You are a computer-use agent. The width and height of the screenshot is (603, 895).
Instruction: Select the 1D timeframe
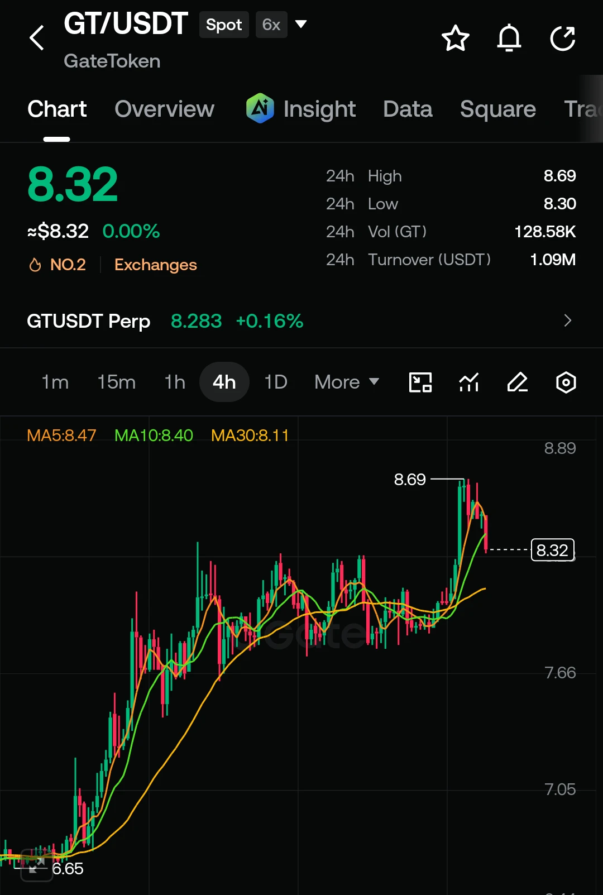pos(276,382)
